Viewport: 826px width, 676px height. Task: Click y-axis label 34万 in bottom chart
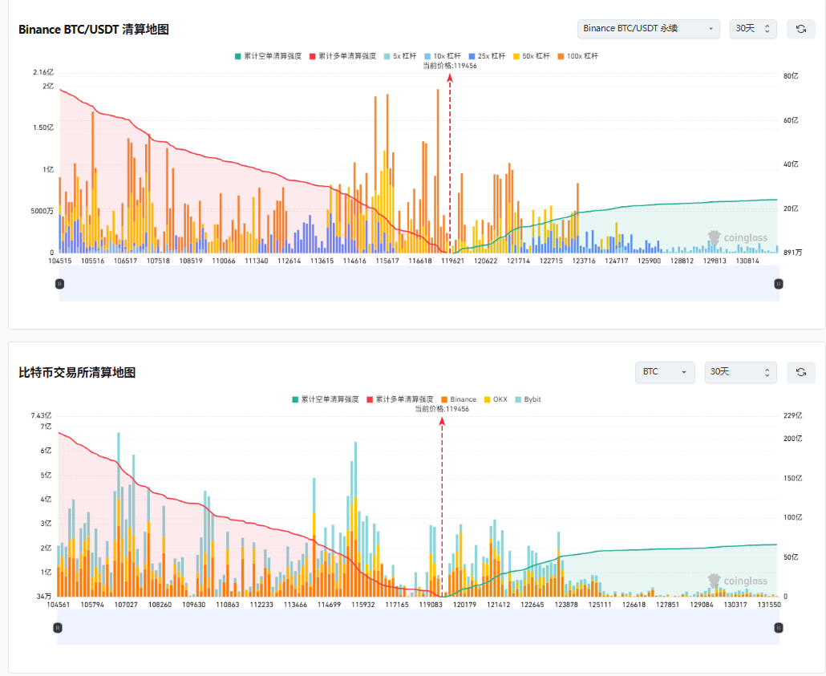pos(44,597)
